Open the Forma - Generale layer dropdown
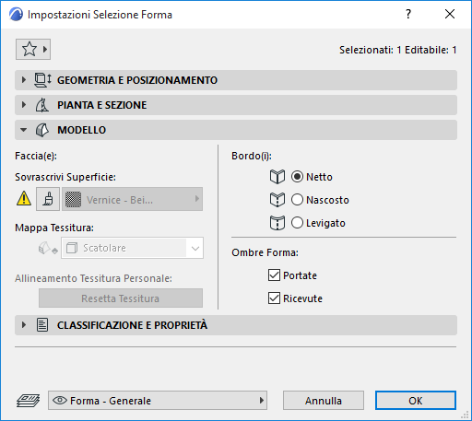This screenshot has width=472, height=421. 158,401
